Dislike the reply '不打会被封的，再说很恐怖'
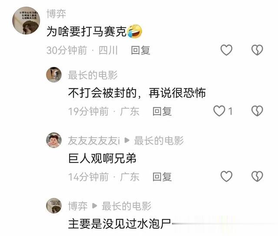This screenshot has width=278, height=236. [257, 111]
